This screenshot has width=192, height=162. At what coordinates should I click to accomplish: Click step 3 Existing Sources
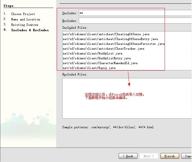(25, 25)
